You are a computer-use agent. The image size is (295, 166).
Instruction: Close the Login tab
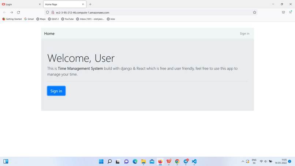click(x=40, y=4)
